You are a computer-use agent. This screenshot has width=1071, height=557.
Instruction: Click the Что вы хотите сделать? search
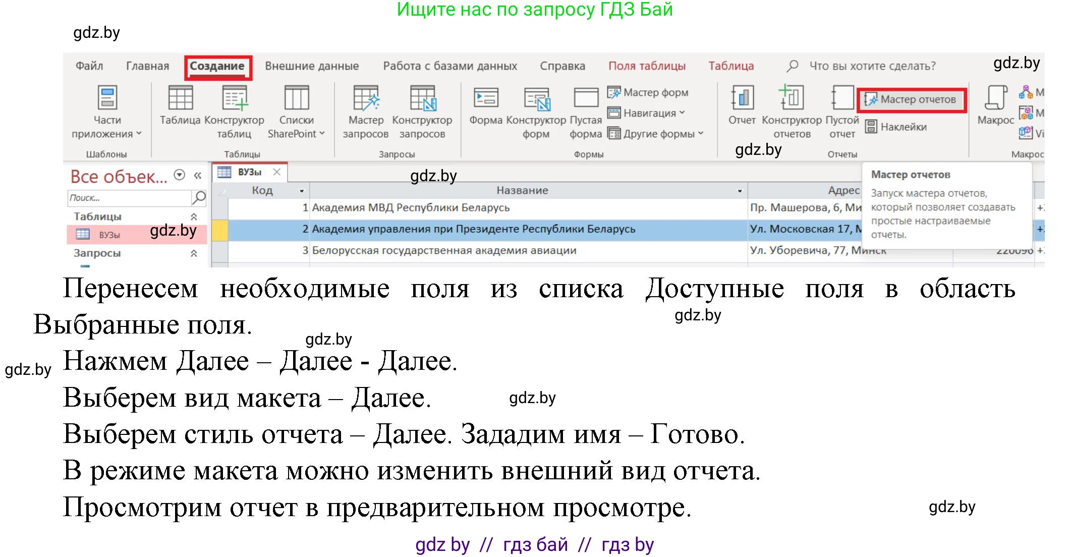[x=872, y=66]
